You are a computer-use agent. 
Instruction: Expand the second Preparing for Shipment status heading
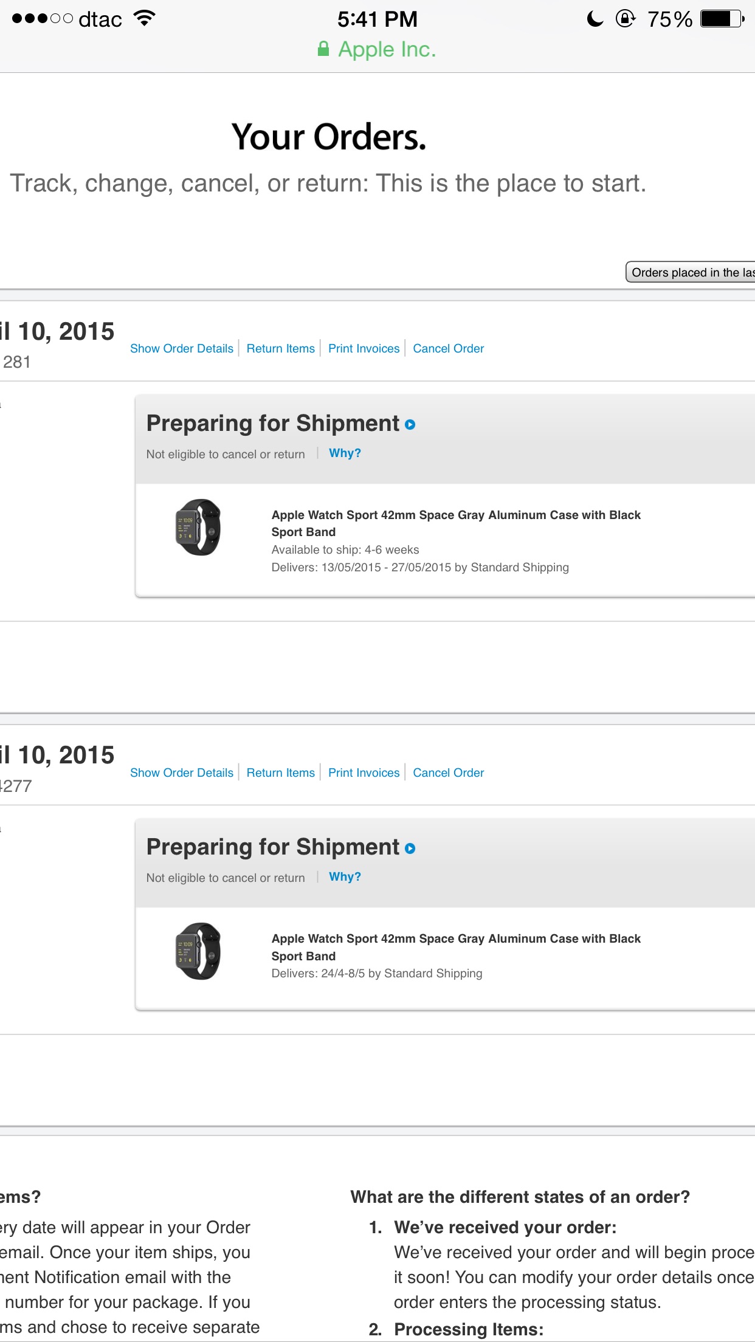[273, 847]
